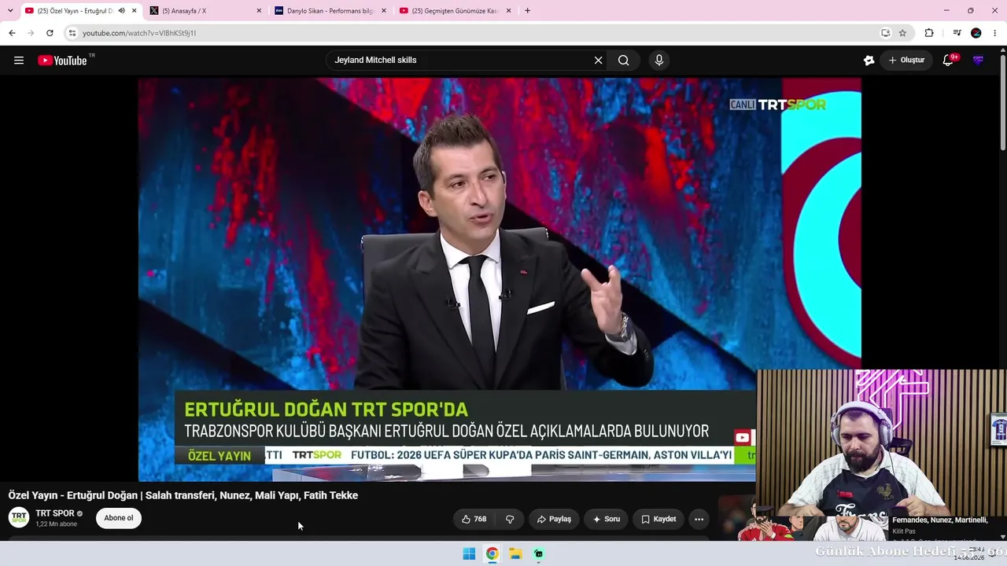Click the 1,22 Mn abone subscriber count
The image size is (1007, 566).
tap(56, 524)
